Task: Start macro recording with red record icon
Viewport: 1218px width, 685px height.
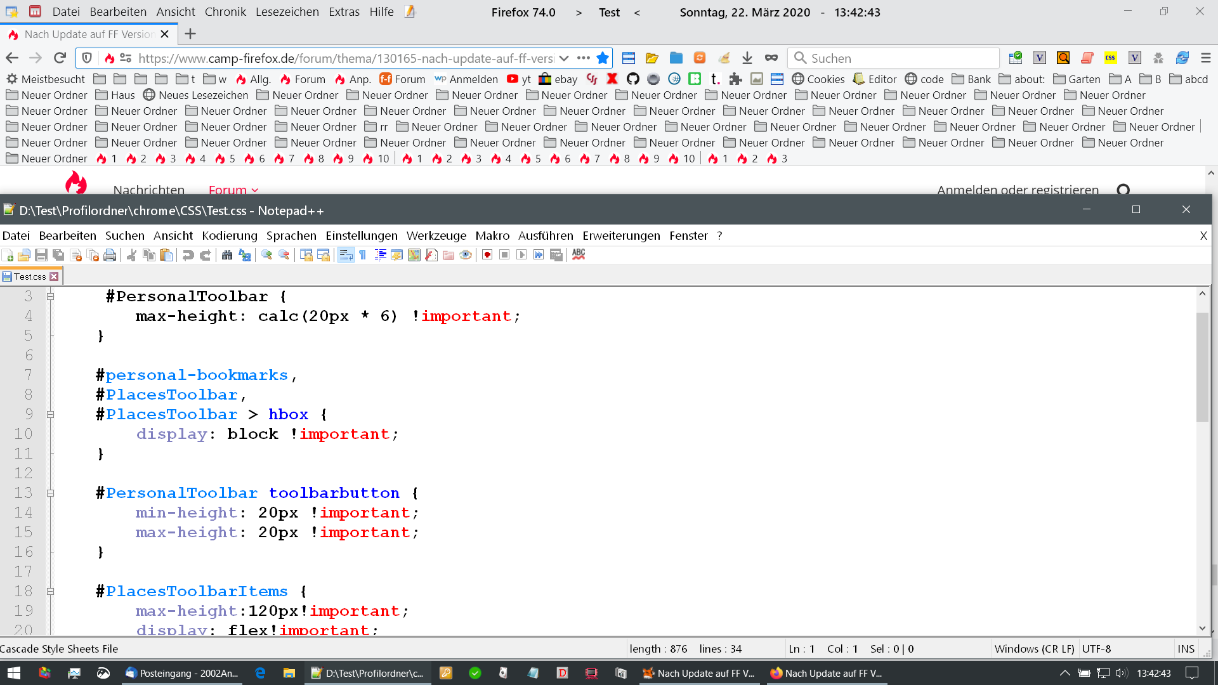Action: click(487, 255)
